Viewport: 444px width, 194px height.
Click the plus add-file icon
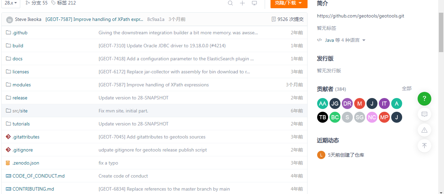(x=242, y=3)
